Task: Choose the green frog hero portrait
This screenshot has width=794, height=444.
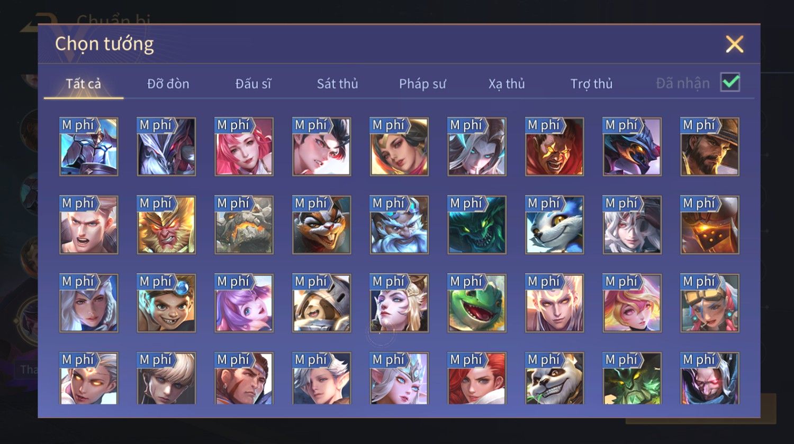Action: coord(477,303)
